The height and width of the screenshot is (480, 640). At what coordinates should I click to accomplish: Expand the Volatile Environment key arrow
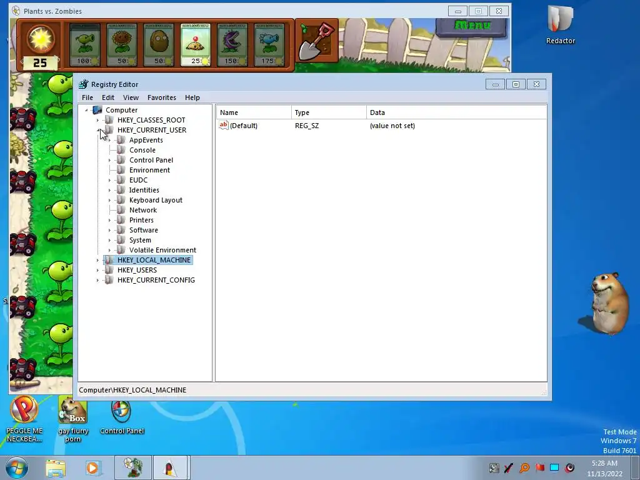[109, 250]
